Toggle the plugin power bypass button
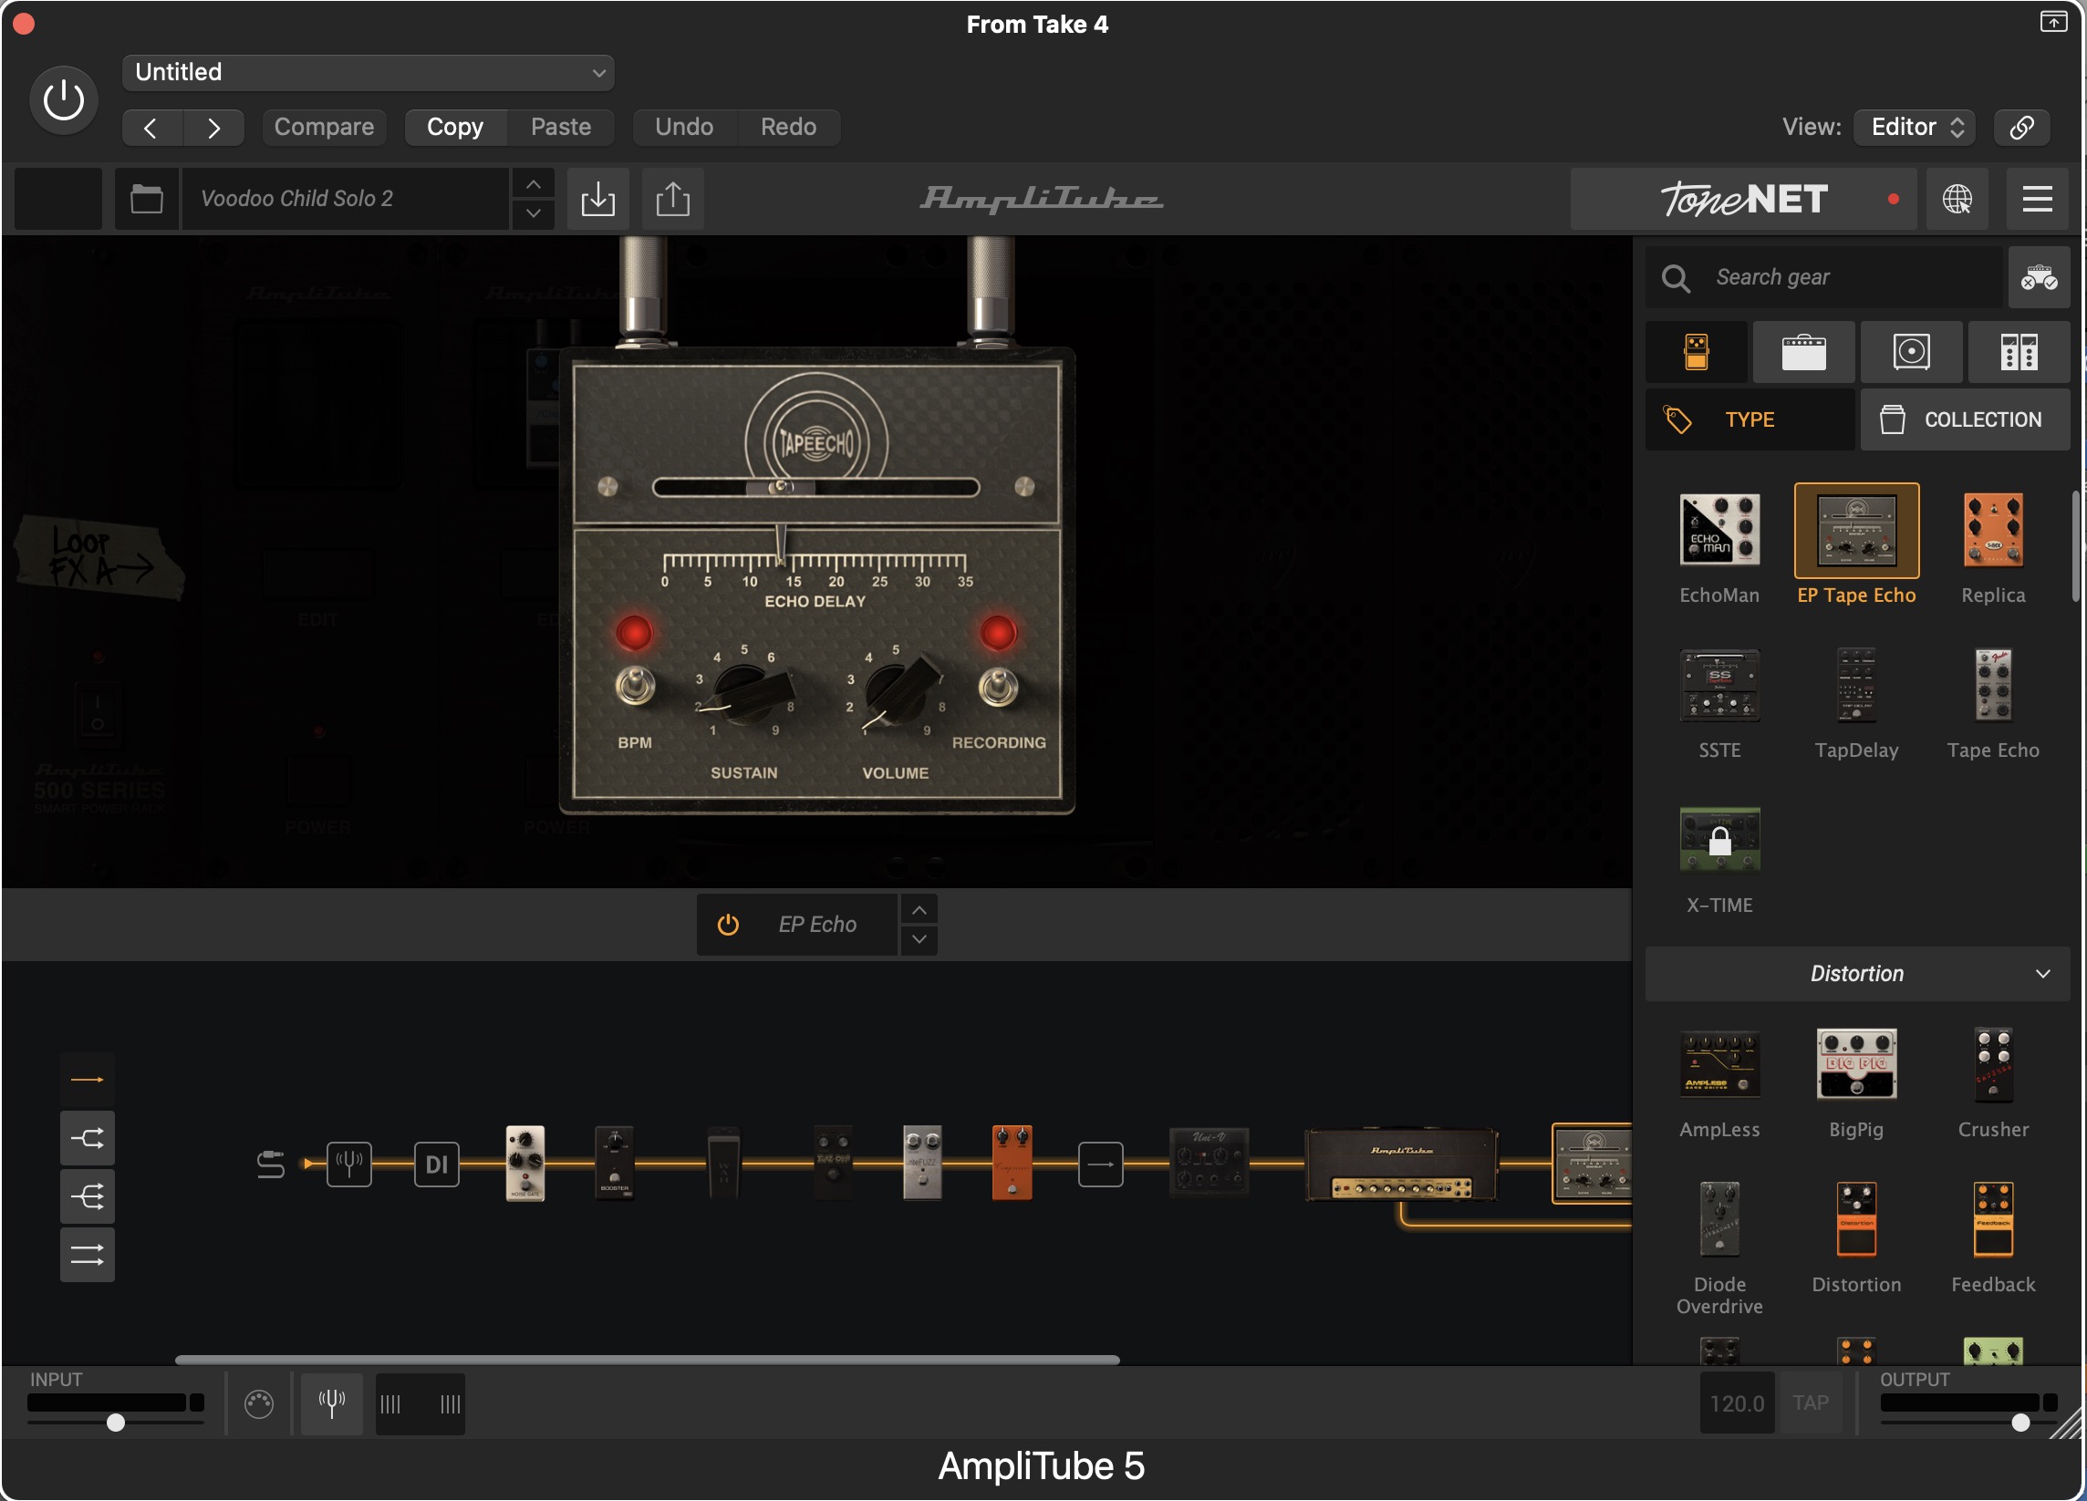This screenshot has width=2087, height=1501. click(x=64, y=100)
